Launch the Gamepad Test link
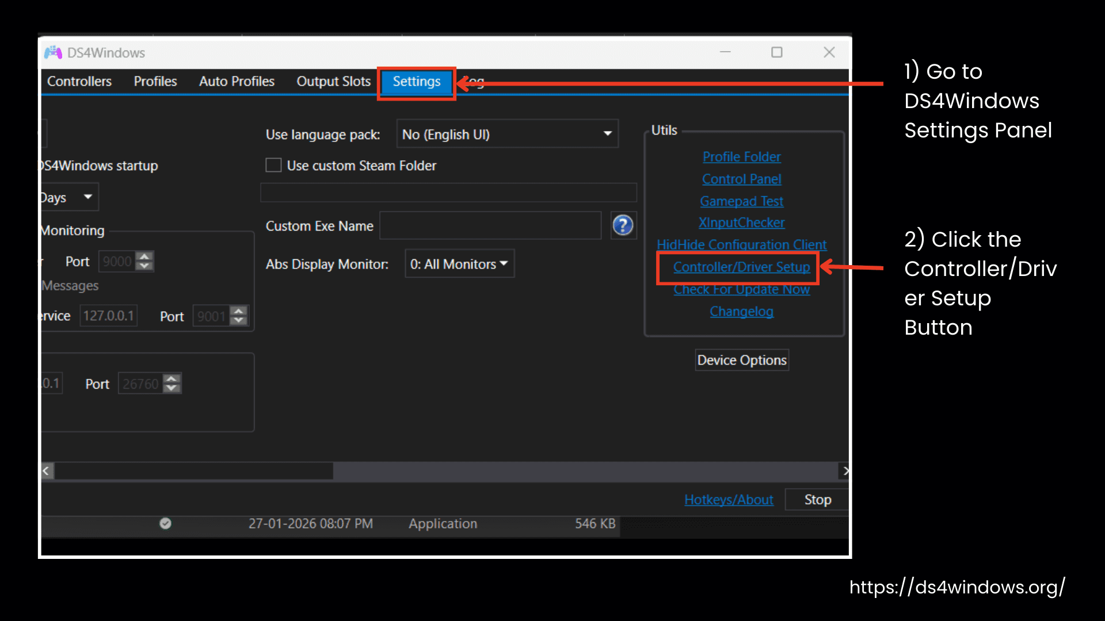 tap(741, 201)
